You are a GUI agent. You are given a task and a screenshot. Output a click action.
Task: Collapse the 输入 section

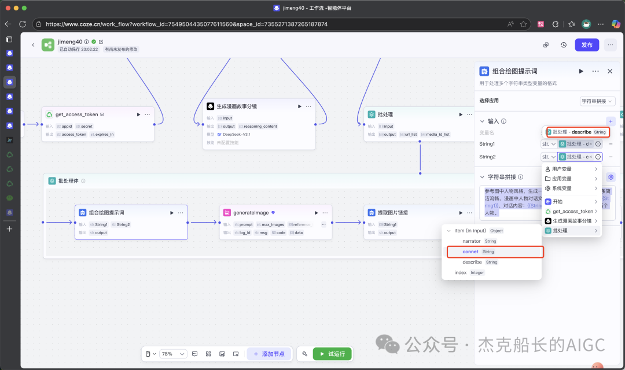tap(482, 121)
